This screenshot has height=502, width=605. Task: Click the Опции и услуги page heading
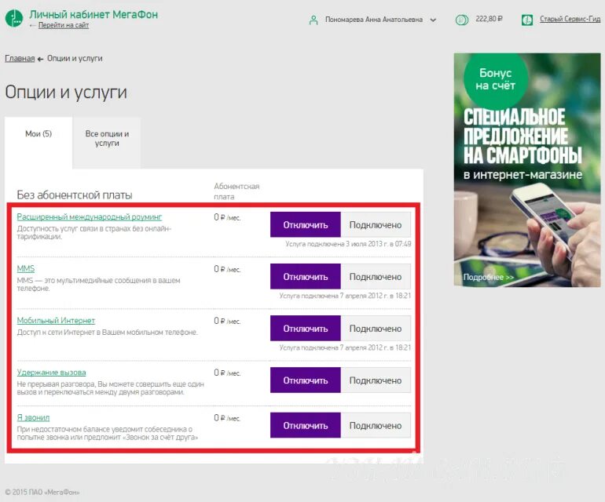click(x=66, y=93)
